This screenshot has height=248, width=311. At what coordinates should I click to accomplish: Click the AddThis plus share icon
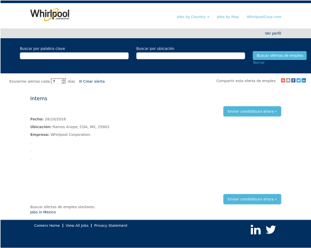coord(283,81)
